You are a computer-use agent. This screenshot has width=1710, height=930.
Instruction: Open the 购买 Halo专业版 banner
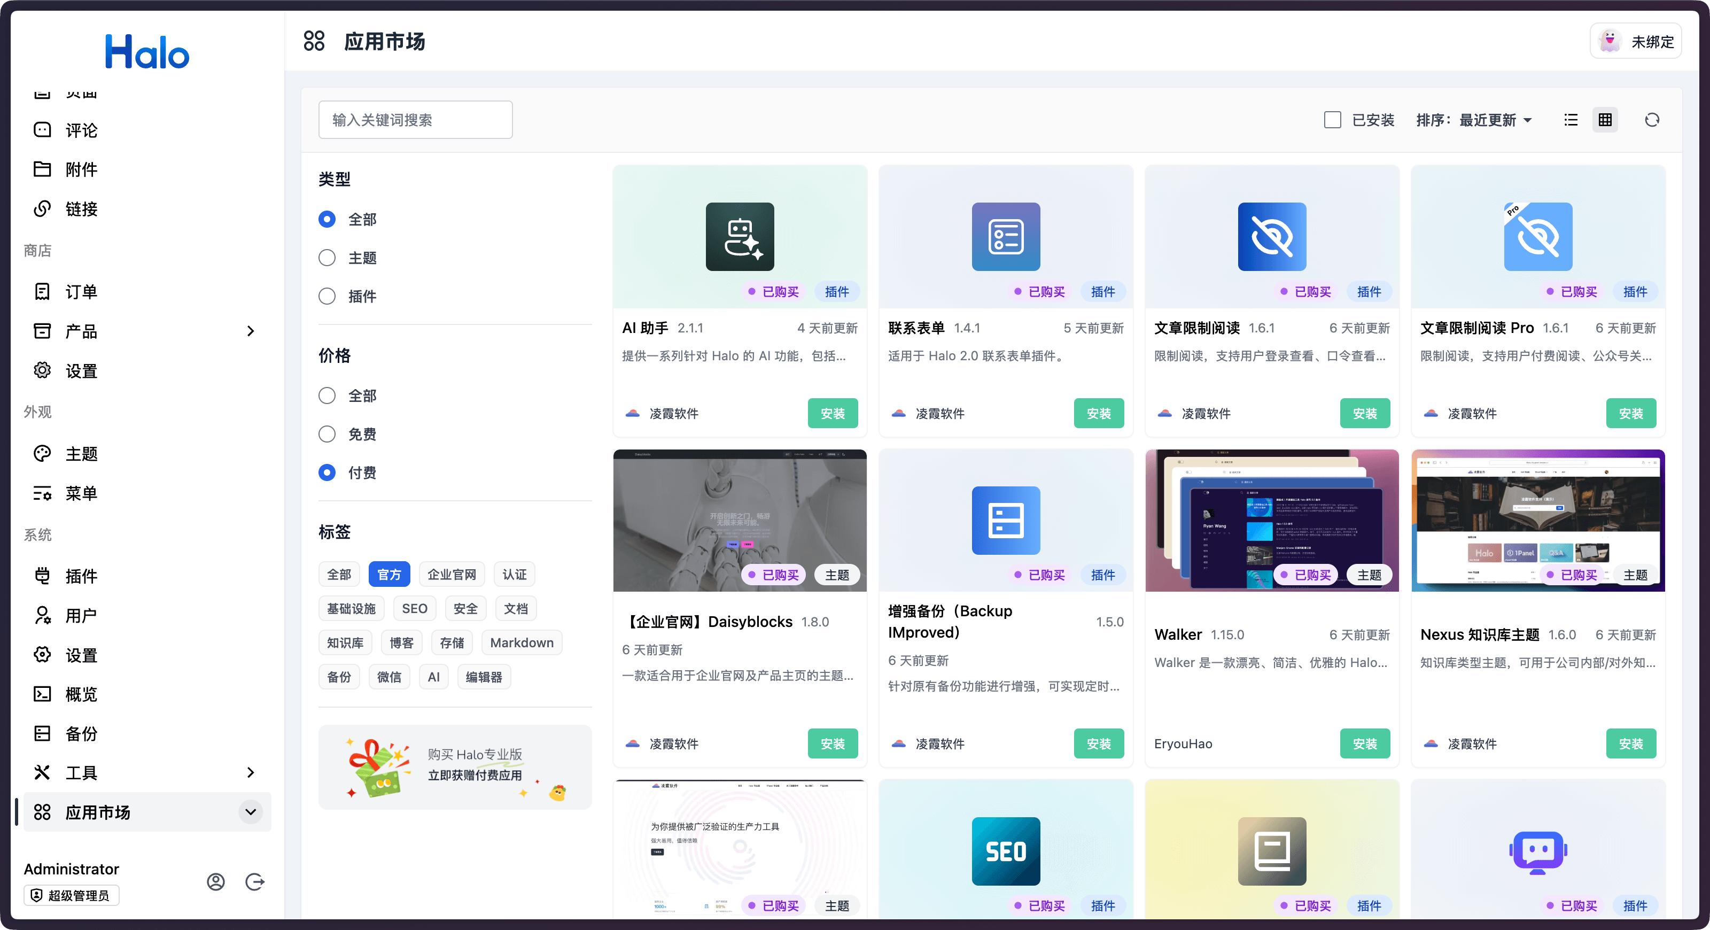coord(455,766)
